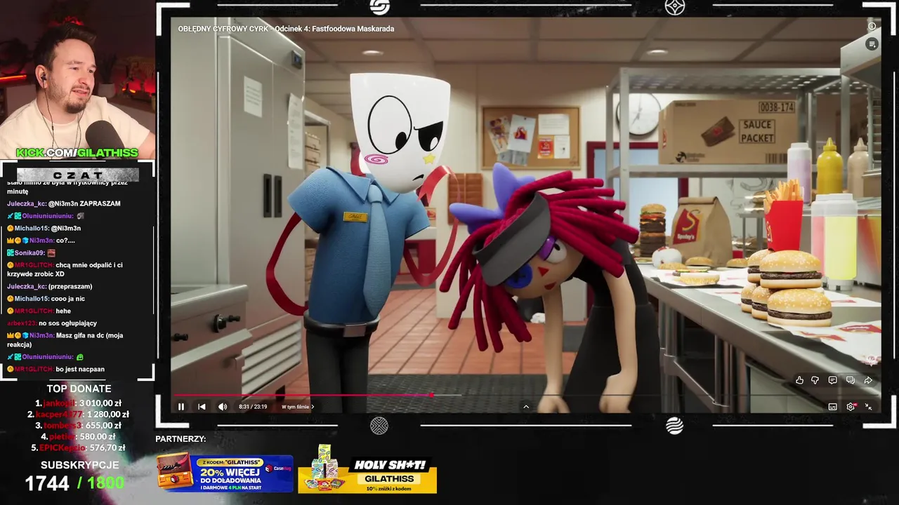The height and width of the screenshot is (505, 899).
Task: Click the SUBSKRYPCJE label
Action: click(79, 465)
